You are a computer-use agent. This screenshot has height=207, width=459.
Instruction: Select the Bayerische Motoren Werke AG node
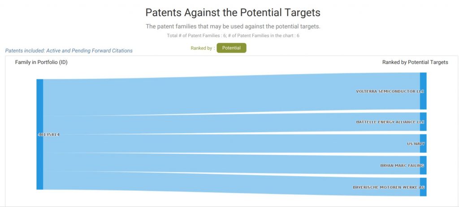click(423, 187)
